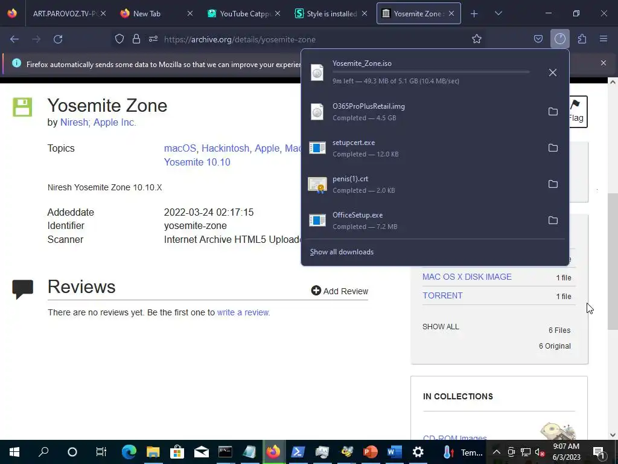Click the site security padlock icon
This screenshot has width=618, height=464.
(136, 39)
